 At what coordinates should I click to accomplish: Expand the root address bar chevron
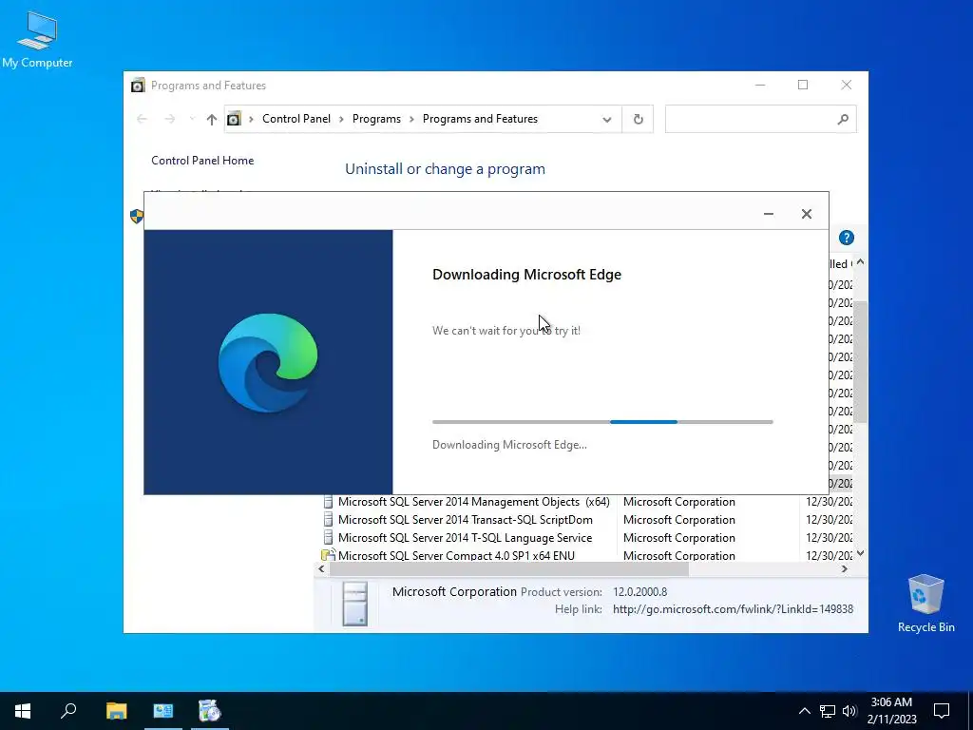coord(251,119)
